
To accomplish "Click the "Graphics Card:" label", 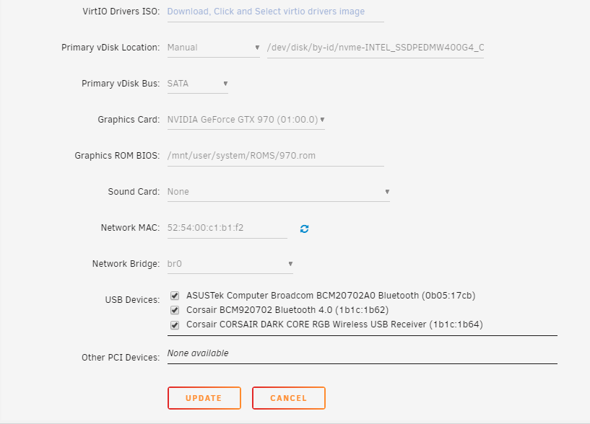I will click(x=129, y=120).
